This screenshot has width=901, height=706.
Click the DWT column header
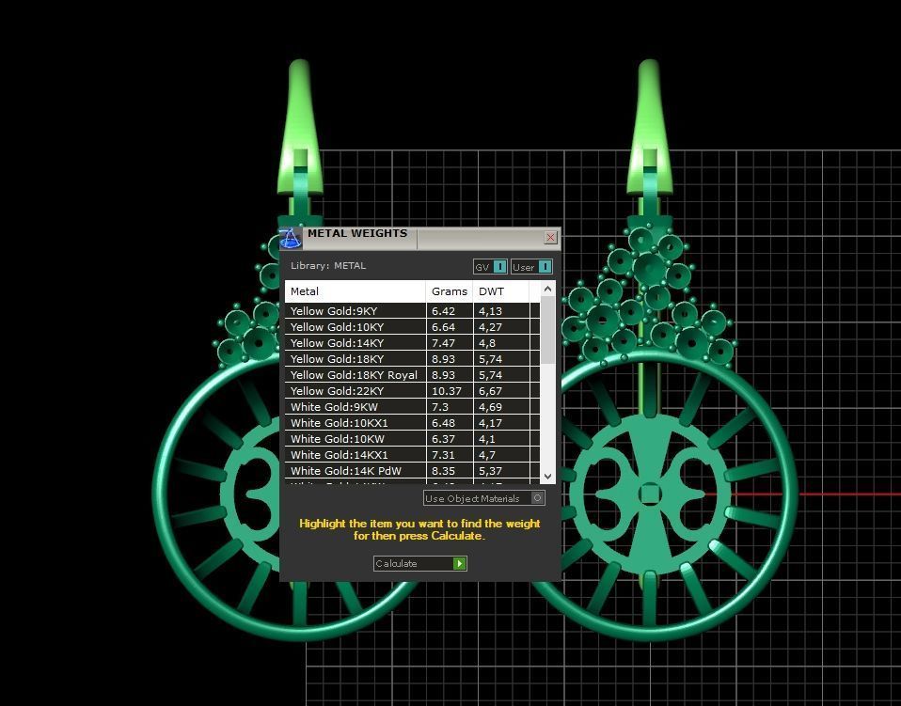(501, 291)
